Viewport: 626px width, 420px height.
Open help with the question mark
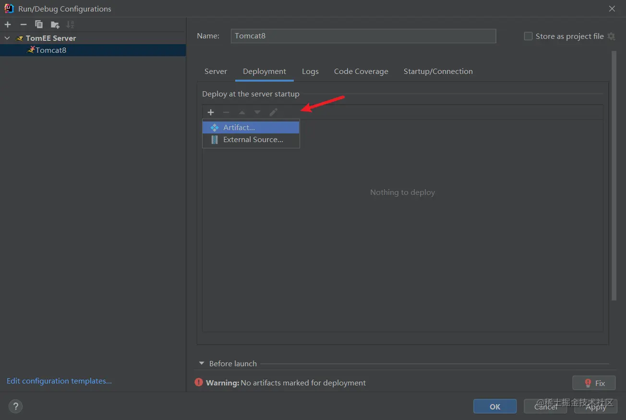15,407
